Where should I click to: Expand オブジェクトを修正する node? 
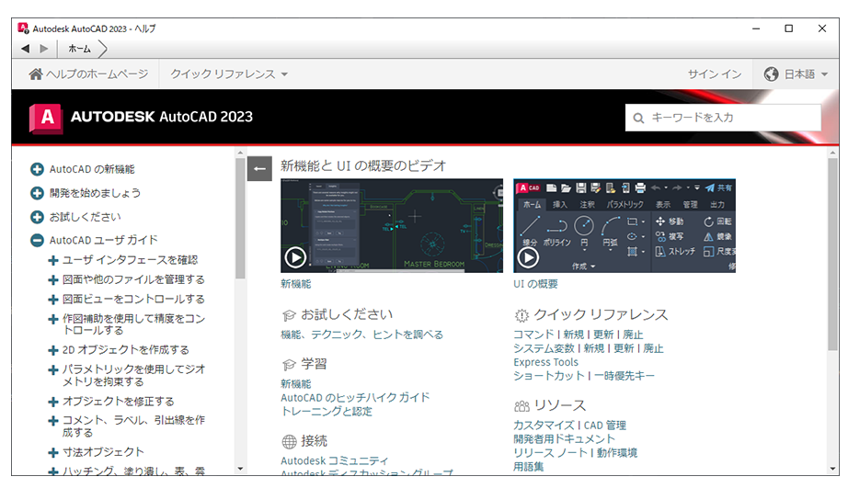coord(53,402)
